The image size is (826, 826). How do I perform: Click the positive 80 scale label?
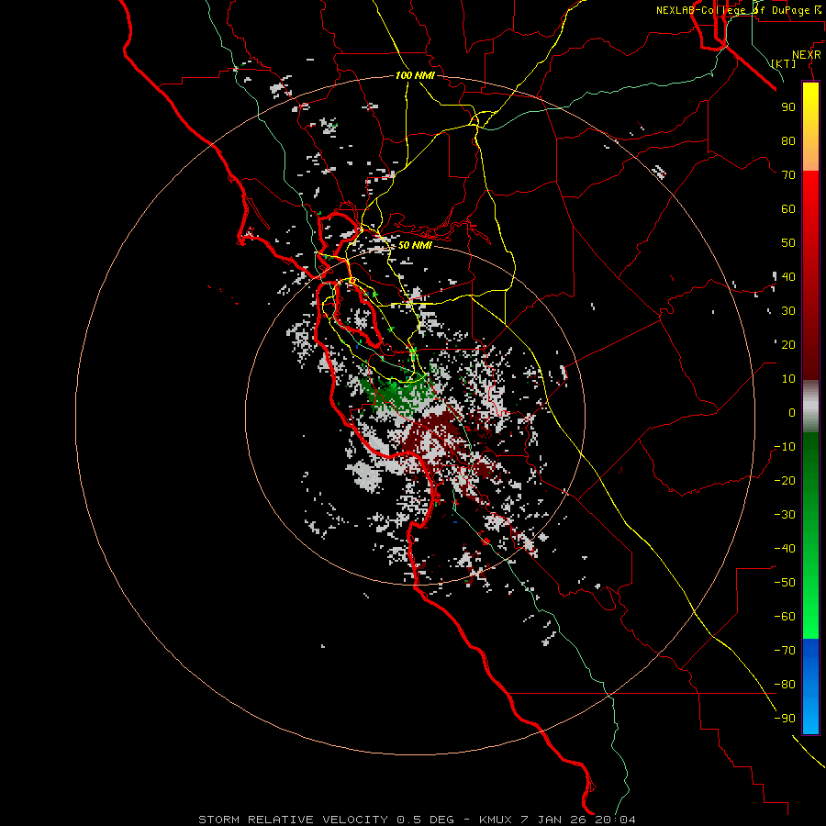[788, 140]
